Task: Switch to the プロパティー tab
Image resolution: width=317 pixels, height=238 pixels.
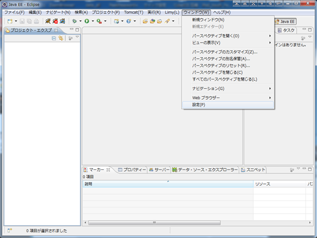Action: 132,170
